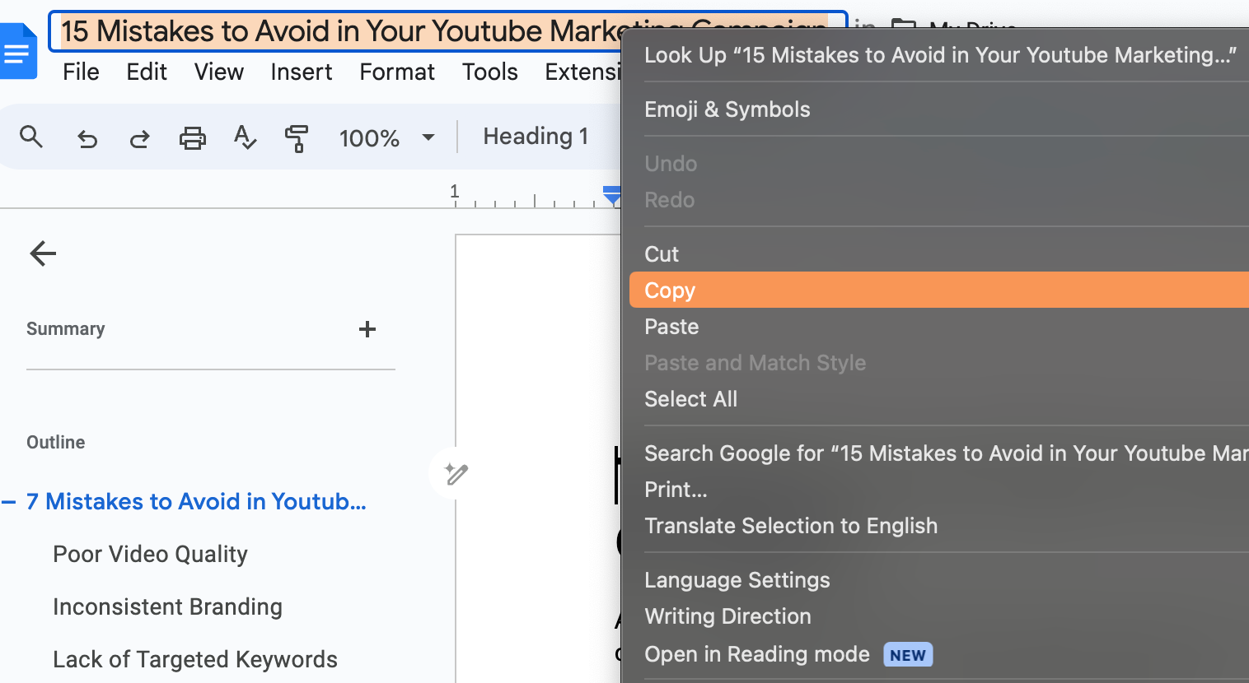1249x683 pixels.
Task: Add a summary with plus icon
Action: [367, 329]
